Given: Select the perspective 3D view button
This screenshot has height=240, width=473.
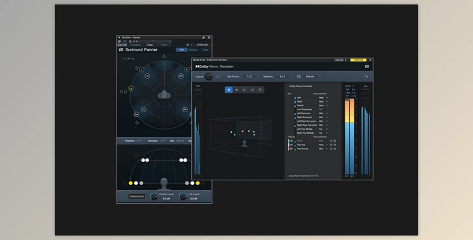Looking at the screenshot, I should tap(229, 90).
